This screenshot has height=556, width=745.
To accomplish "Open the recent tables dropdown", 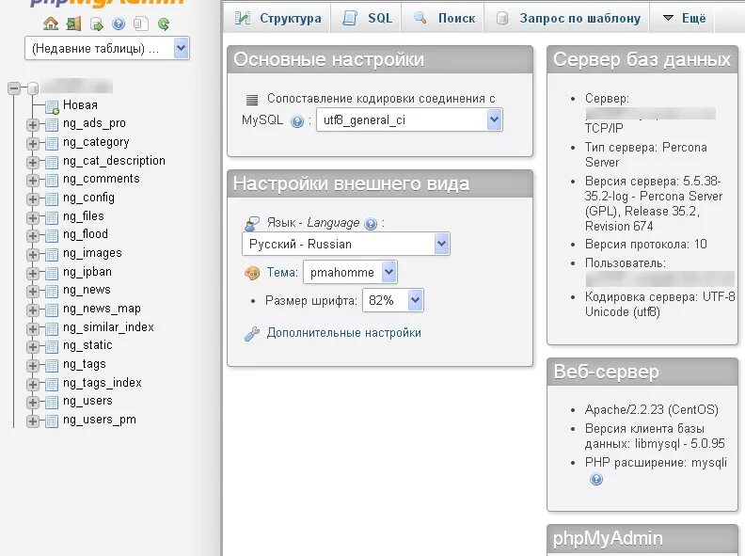I will pos(107,49).
